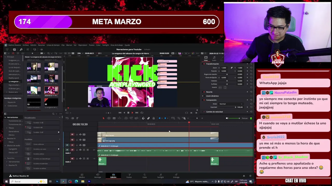Jump to first frame in viewer controls

tap(120, 113)
